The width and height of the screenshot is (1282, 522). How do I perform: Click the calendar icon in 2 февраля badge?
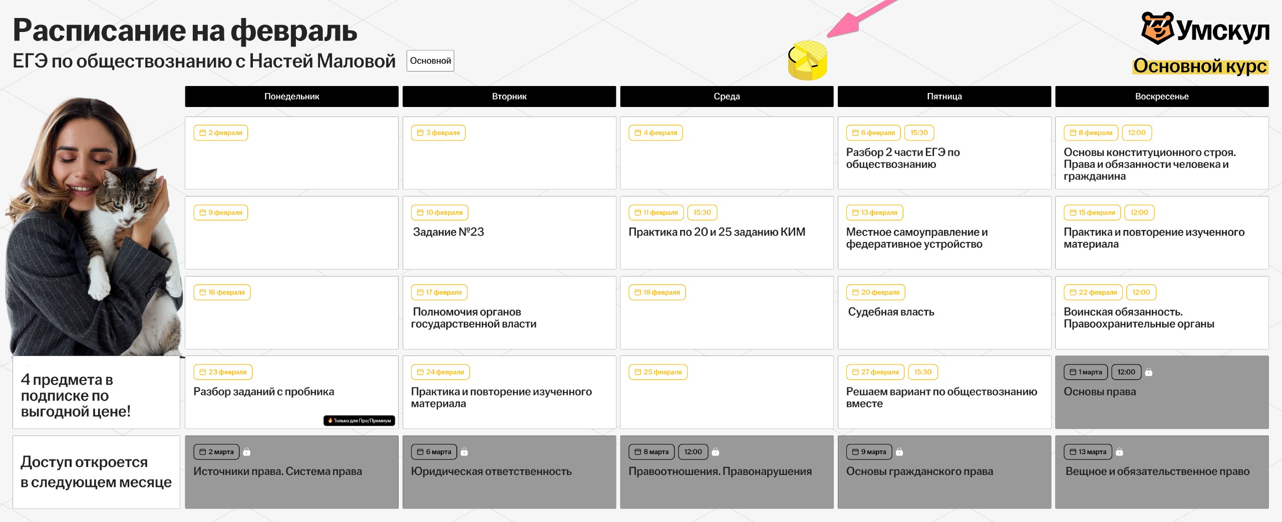click(203, 133)
